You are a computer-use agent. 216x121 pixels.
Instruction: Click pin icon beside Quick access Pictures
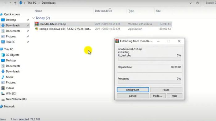(x=28, y=37)
